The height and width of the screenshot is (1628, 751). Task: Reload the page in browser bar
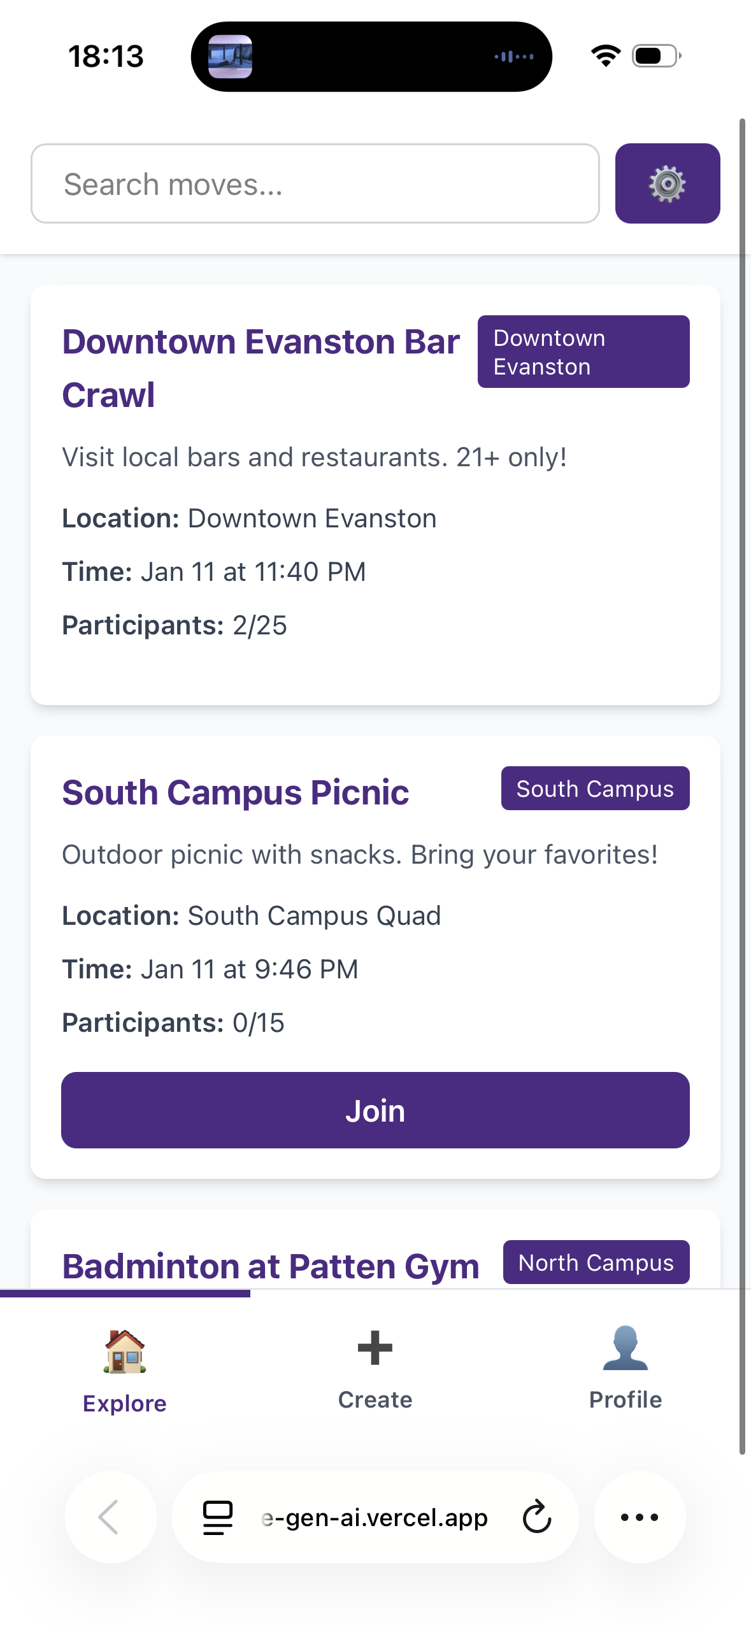tap(536, 1517)
